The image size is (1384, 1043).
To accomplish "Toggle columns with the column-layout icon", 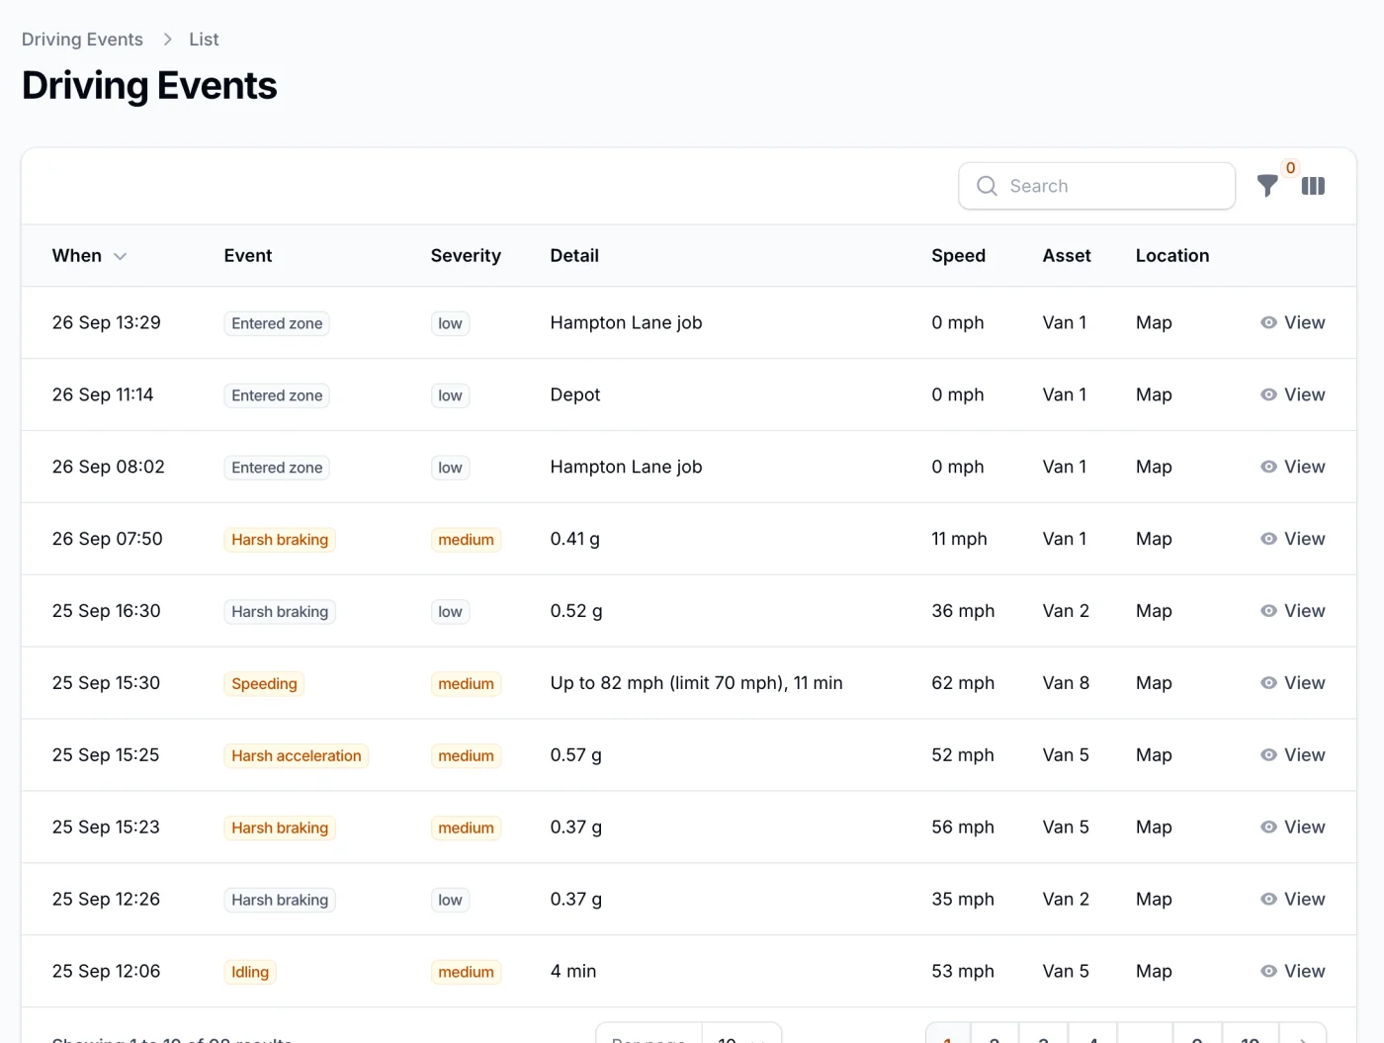I will click(1313, 186).
